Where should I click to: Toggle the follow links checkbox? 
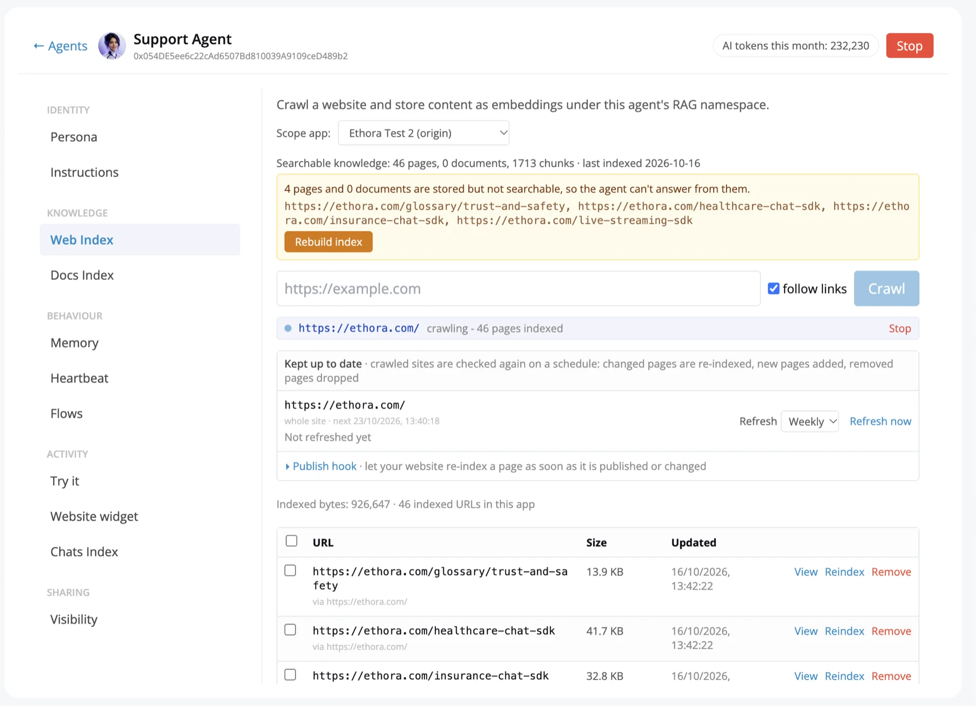pyautogui.click(x=774, y=289)
